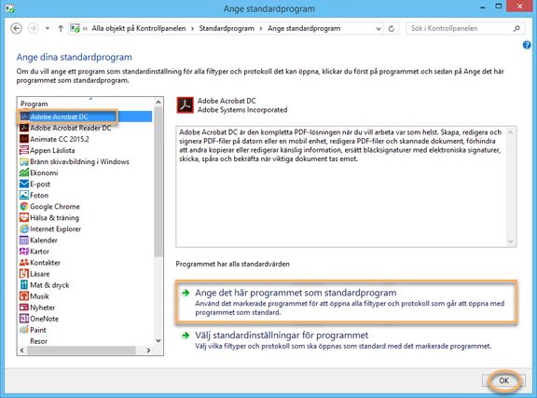Image resolution: width=537 pixels, height=398 pixels.
Task: Open 'Alla objekt på Kontrollpanelen' breadcrumb
Action: 139,28
